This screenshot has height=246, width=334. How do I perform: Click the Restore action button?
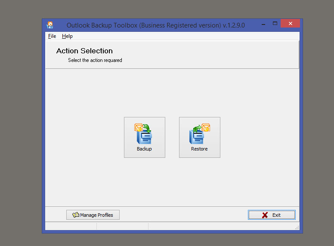200,137
